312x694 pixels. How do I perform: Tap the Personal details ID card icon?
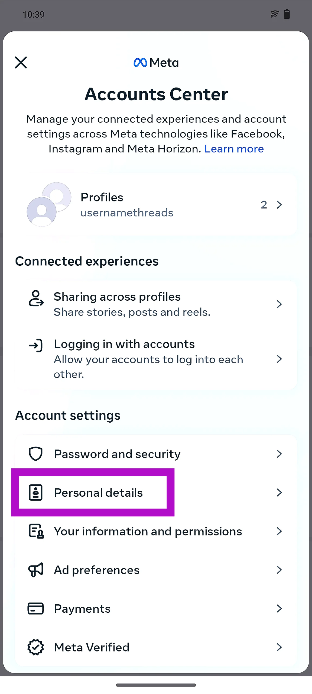tap(36, 493)
